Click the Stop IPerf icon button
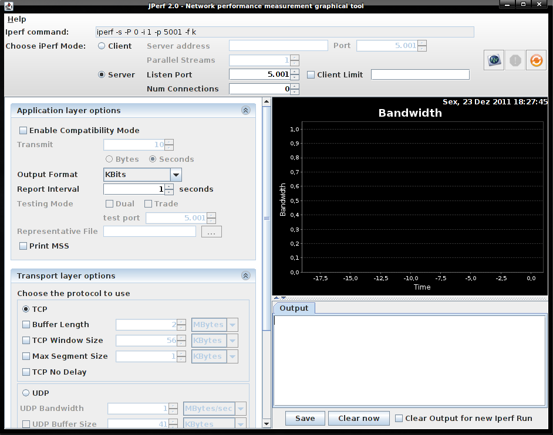The image size is (553, 435). pos(515,60)
